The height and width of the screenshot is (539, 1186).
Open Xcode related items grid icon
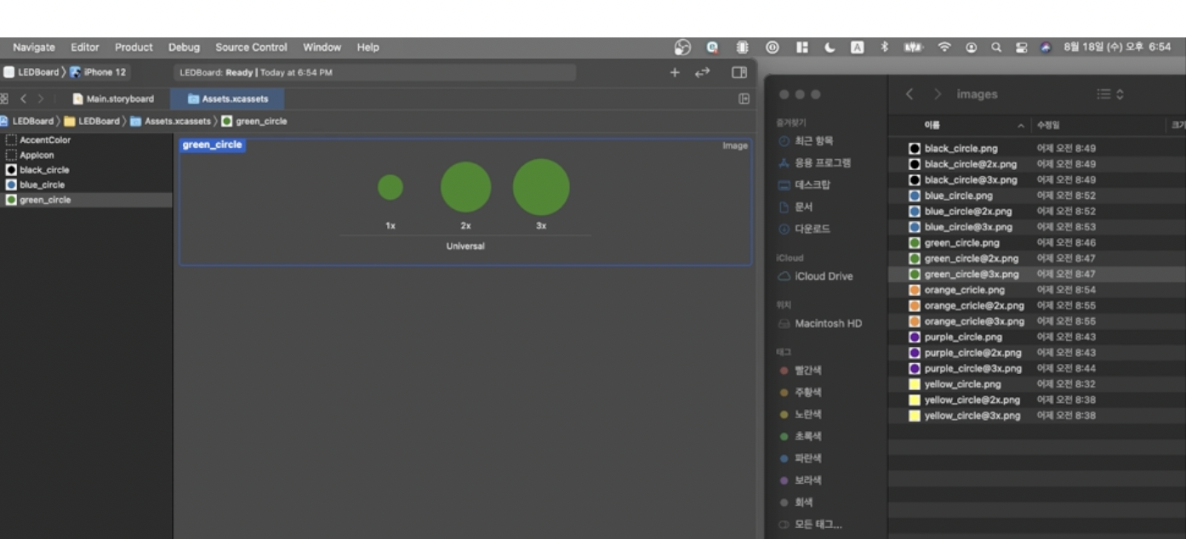coord(4,99)
